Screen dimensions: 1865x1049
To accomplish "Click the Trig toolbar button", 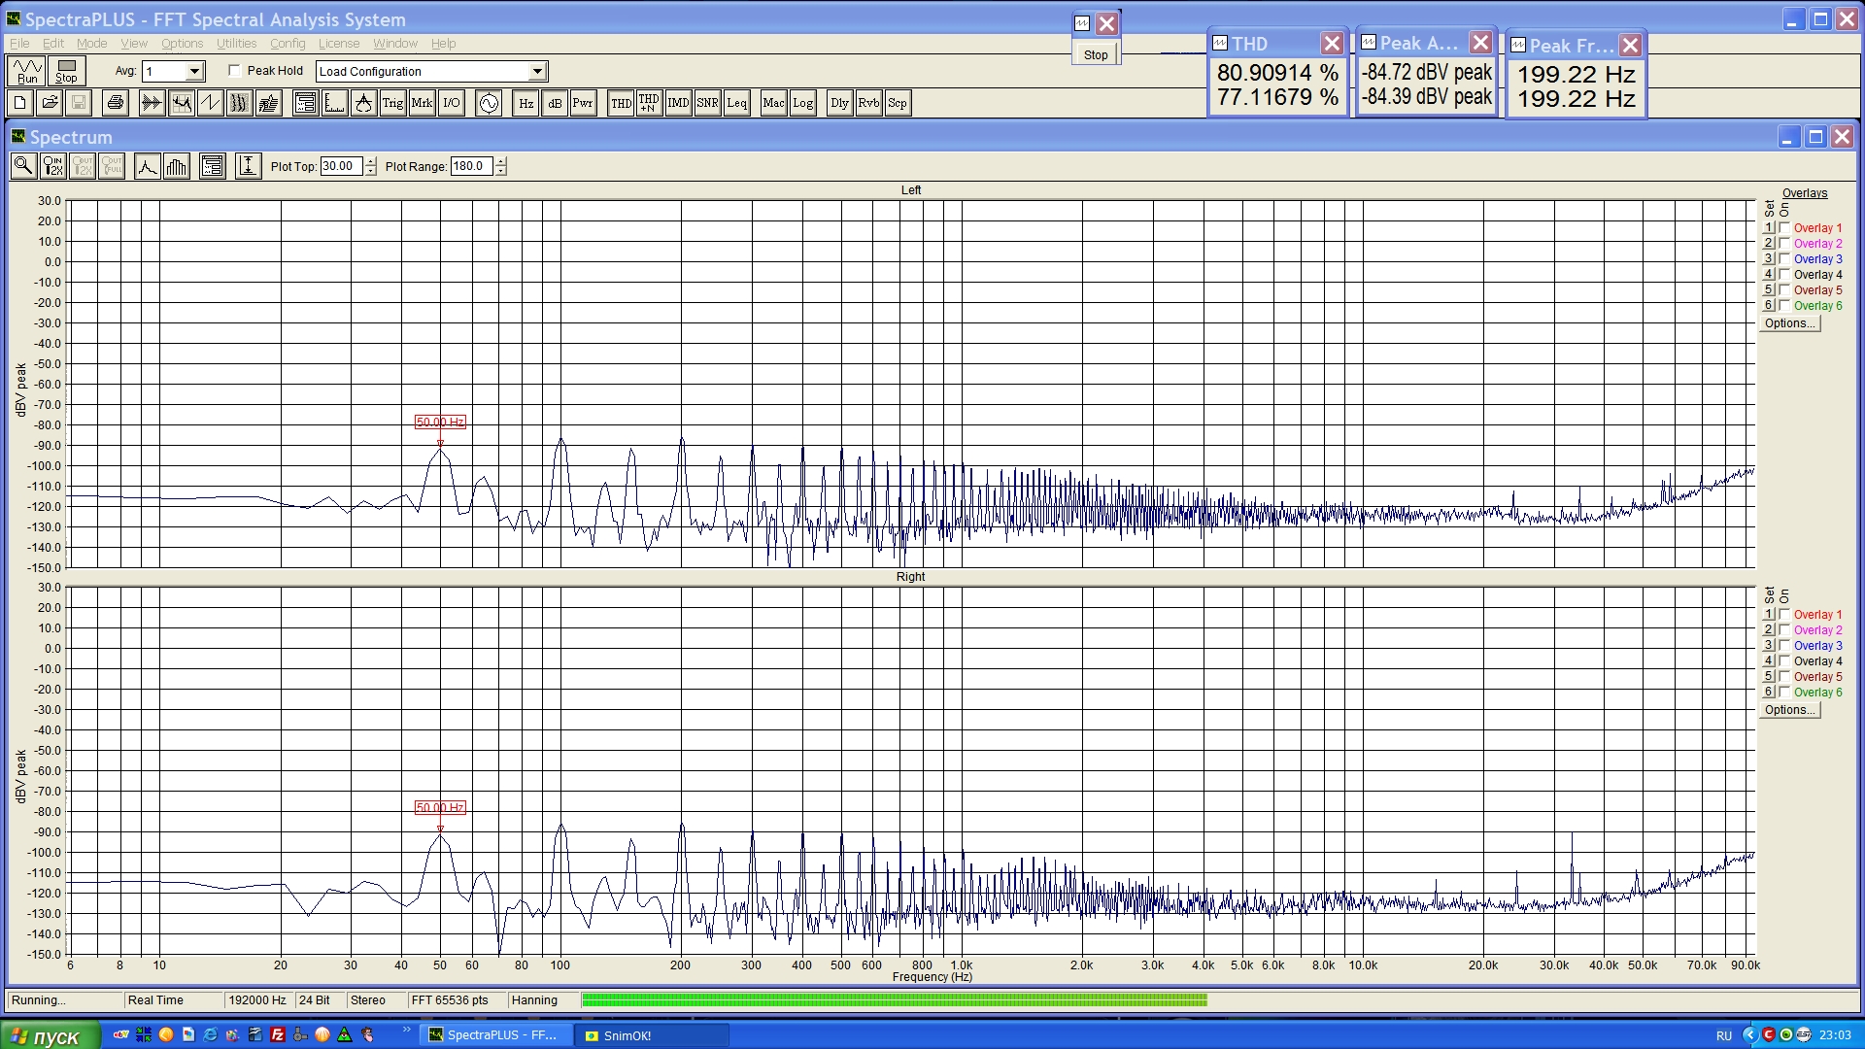I will pyautogui.click(x=392, y=103).
